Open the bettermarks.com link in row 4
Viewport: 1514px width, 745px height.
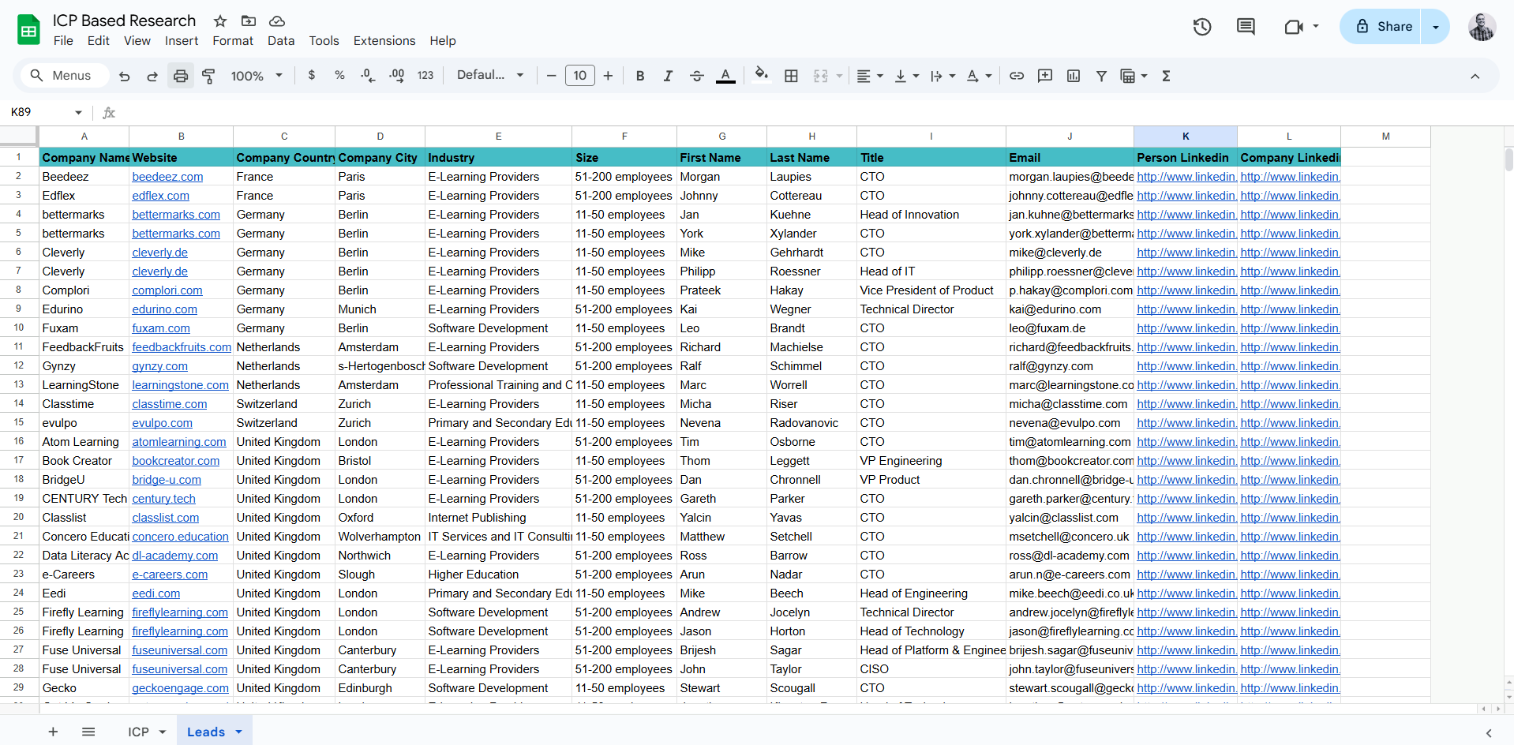click(x=176, y=215)
